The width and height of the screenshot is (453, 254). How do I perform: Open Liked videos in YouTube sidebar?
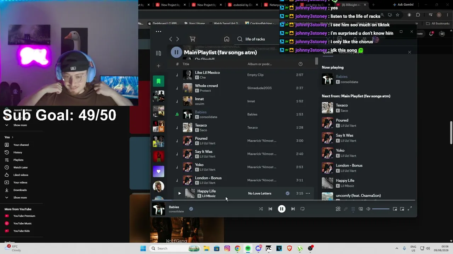click(x=21, y=175)
